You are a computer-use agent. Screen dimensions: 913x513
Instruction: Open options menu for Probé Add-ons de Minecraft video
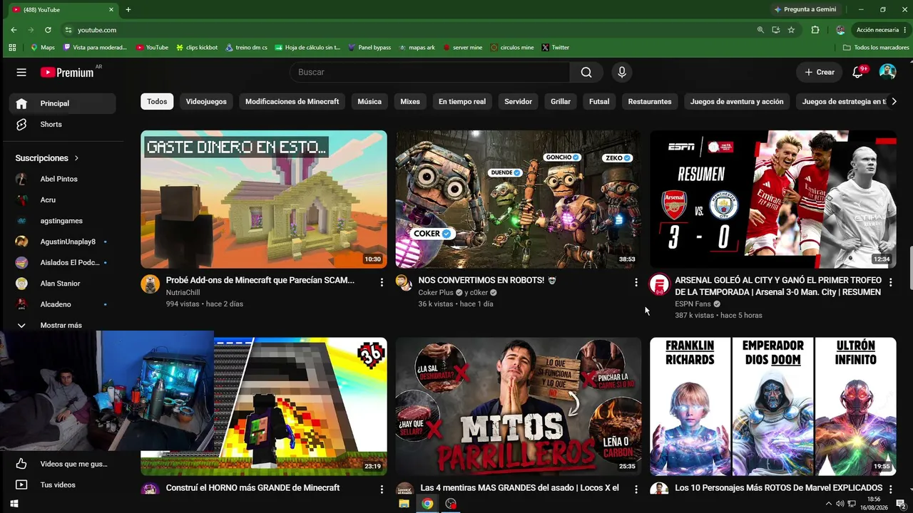pos(382,283)
